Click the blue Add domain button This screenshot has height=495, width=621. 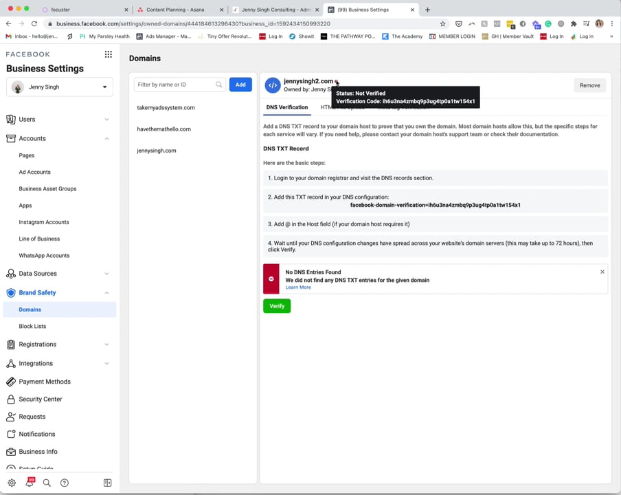pyautogui.click(x=240, y=85)
